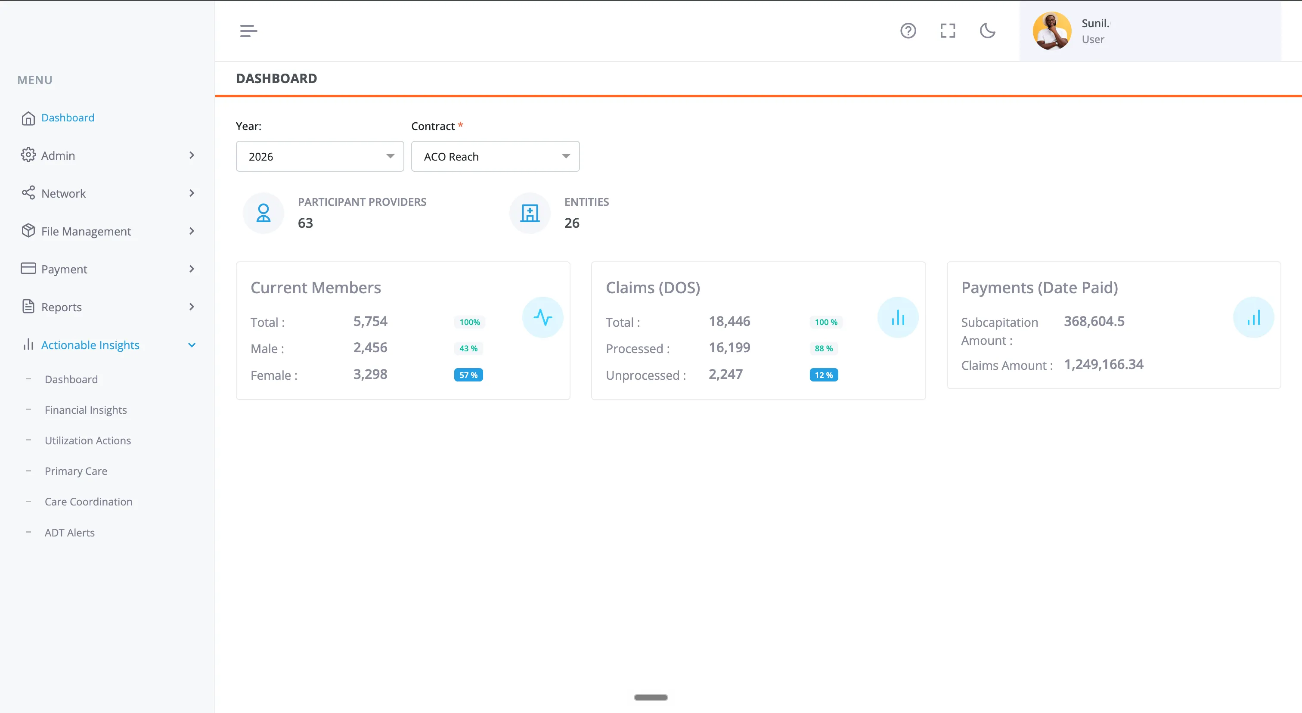Click the Payment card icon
The image size is (1302, 713).
click(28, 268)
